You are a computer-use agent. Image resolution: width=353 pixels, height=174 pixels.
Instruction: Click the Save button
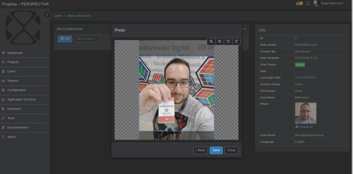[216, 150]
